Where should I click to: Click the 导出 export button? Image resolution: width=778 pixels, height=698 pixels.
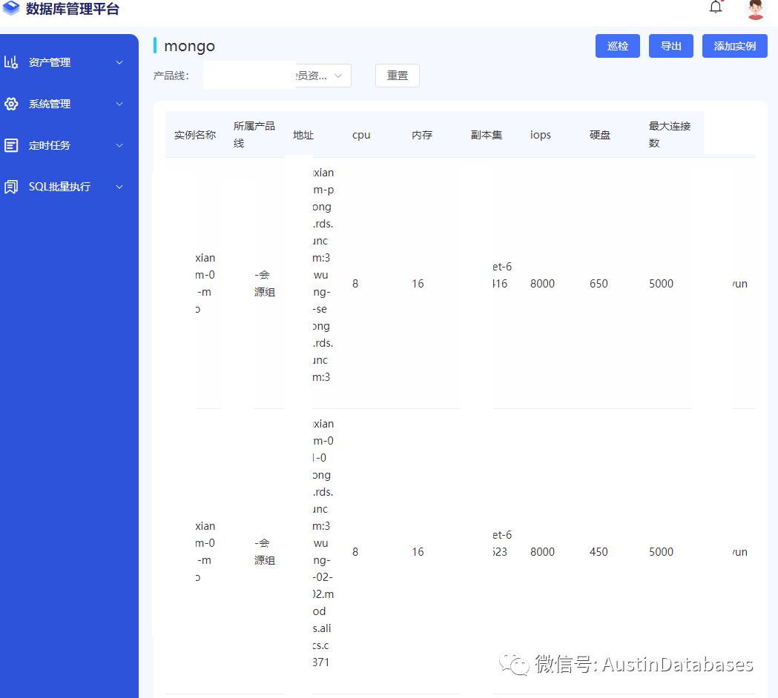(x=670, y=45)
